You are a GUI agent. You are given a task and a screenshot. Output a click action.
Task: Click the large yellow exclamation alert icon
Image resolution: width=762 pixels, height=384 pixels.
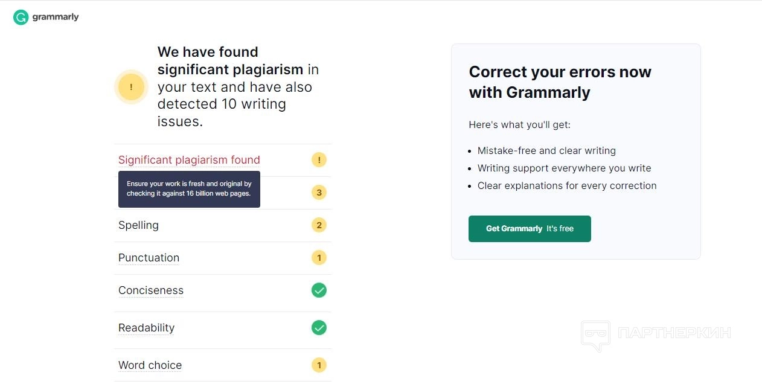(x=131, y=87)
